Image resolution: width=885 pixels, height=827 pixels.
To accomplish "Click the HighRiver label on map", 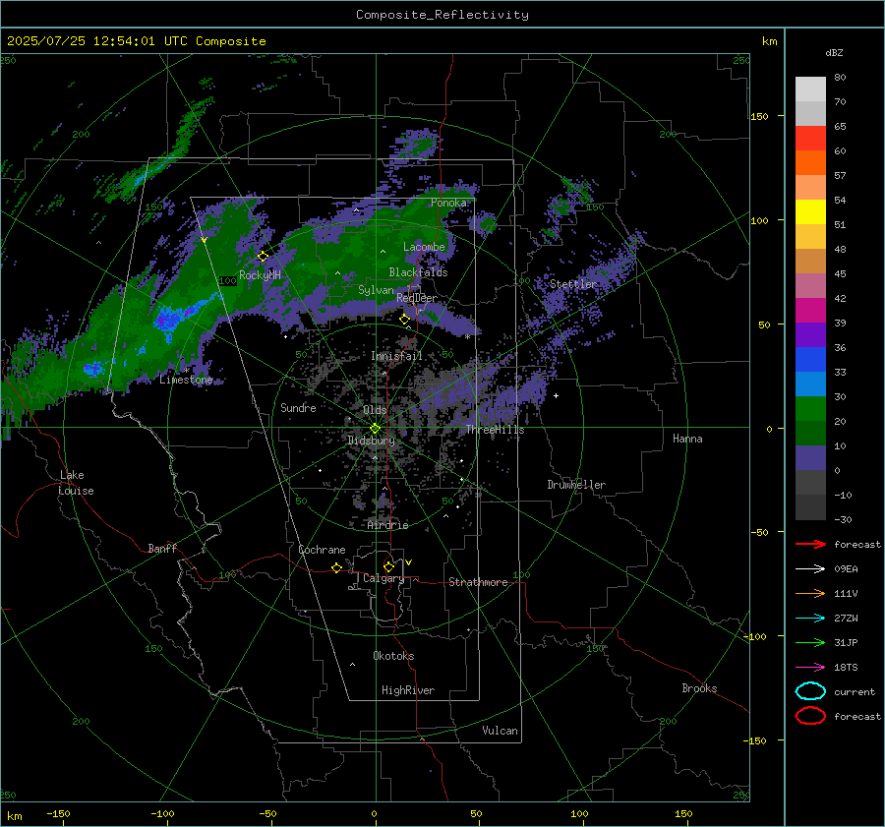I will 408,690.
